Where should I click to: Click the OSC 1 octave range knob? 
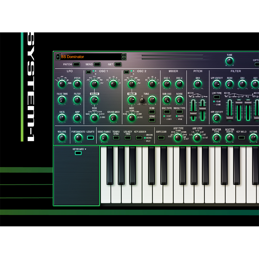click(x=113, y=84)
